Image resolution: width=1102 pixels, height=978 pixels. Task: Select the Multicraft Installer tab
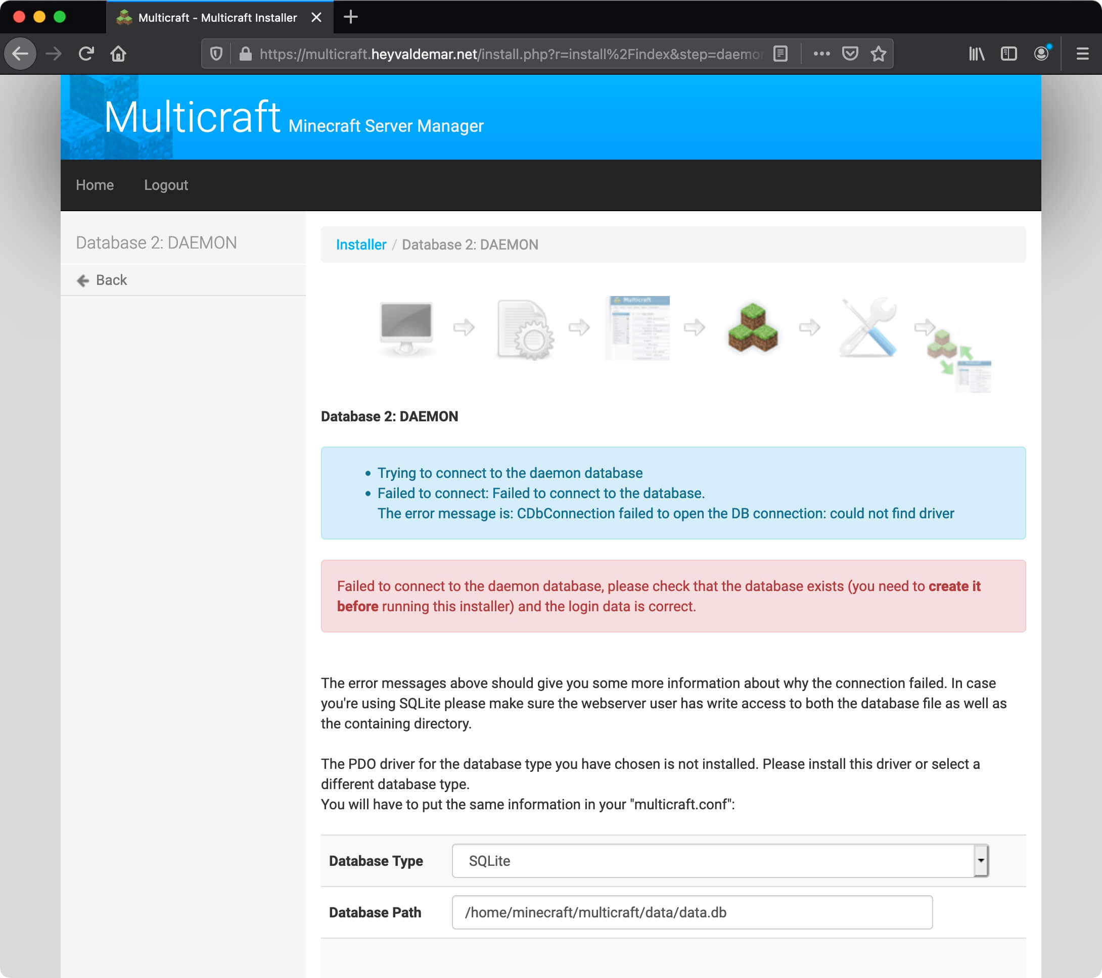(219, 17)
